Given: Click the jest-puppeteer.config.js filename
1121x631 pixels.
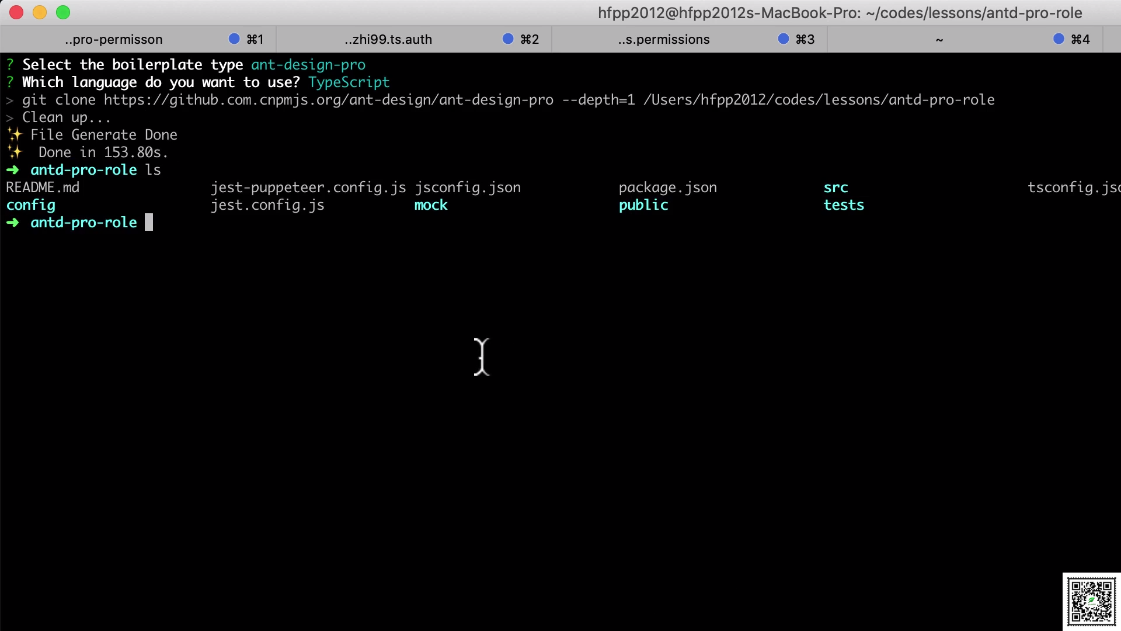Looking at the screenshot, I should click(308, 188).
